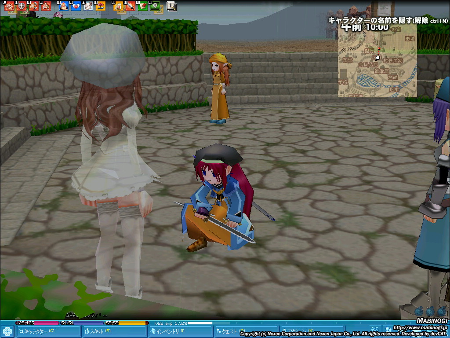This screenshot has height=338, width=450.
Task: Click the yellow stamina bar showing 55/55
Action: 127,323
